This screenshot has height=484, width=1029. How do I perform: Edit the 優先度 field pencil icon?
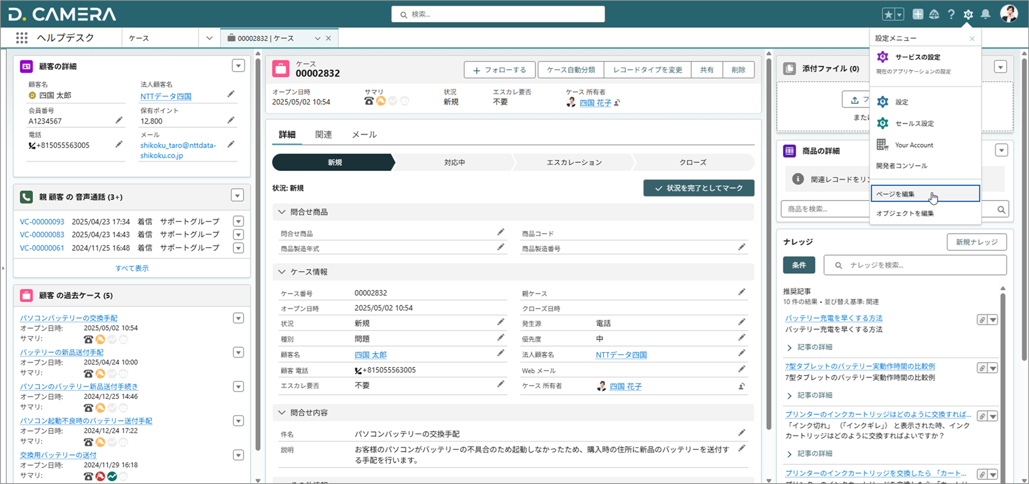tap(741, 337)
